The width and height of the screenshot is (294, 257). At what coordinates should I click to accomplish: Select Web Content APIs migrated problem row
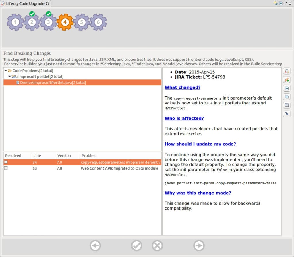pyautogui.click(x=82, y=168)
